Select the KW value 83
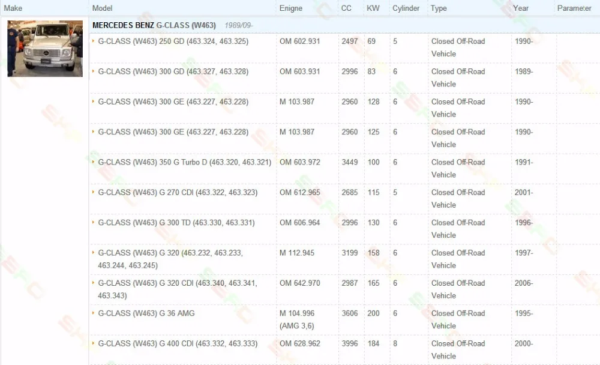The height and width of the screenshot is (365, 600). coord(371,71)
